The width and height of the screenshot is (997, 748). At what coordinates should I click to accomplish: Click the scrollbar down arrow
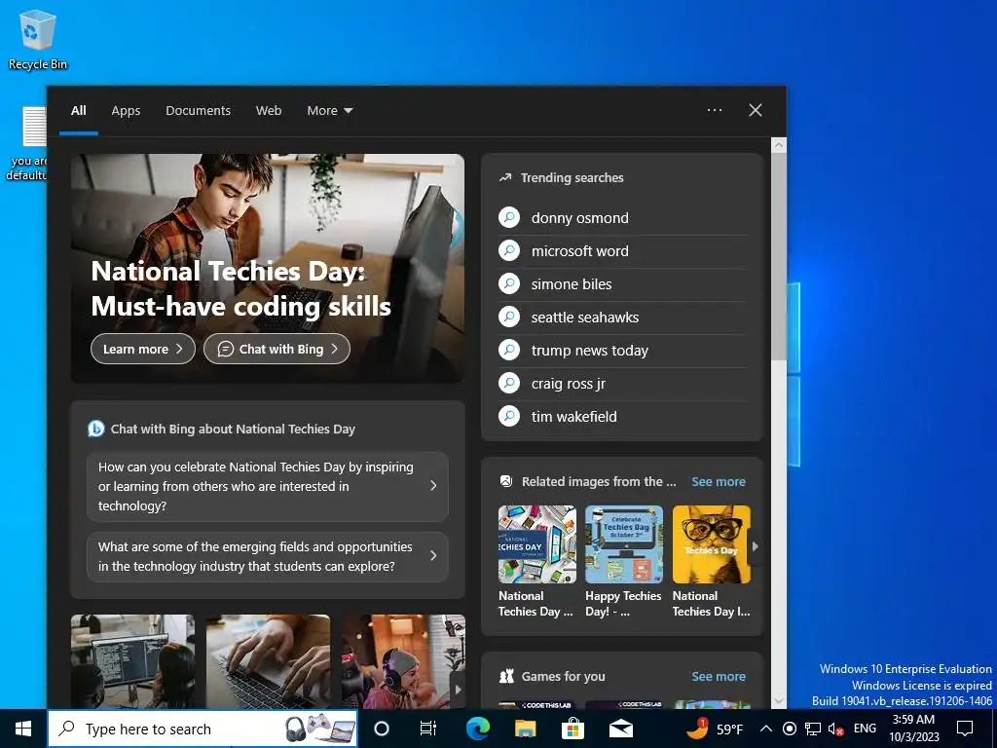tap(778, 701)
